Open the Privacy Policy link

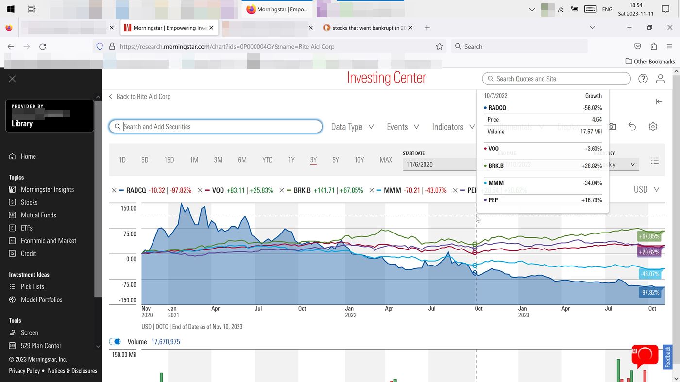pos(24,371)
